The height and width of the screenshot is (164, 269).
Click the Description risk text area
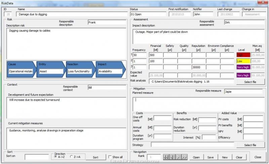tap(66, 43)
